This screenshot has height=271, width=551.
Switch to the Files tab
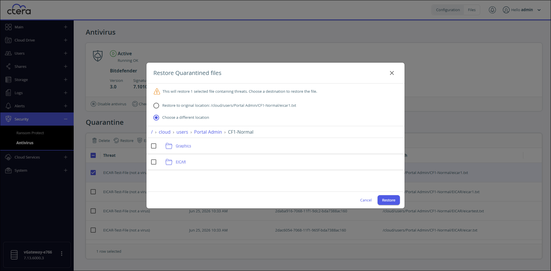tap(472, 10)
